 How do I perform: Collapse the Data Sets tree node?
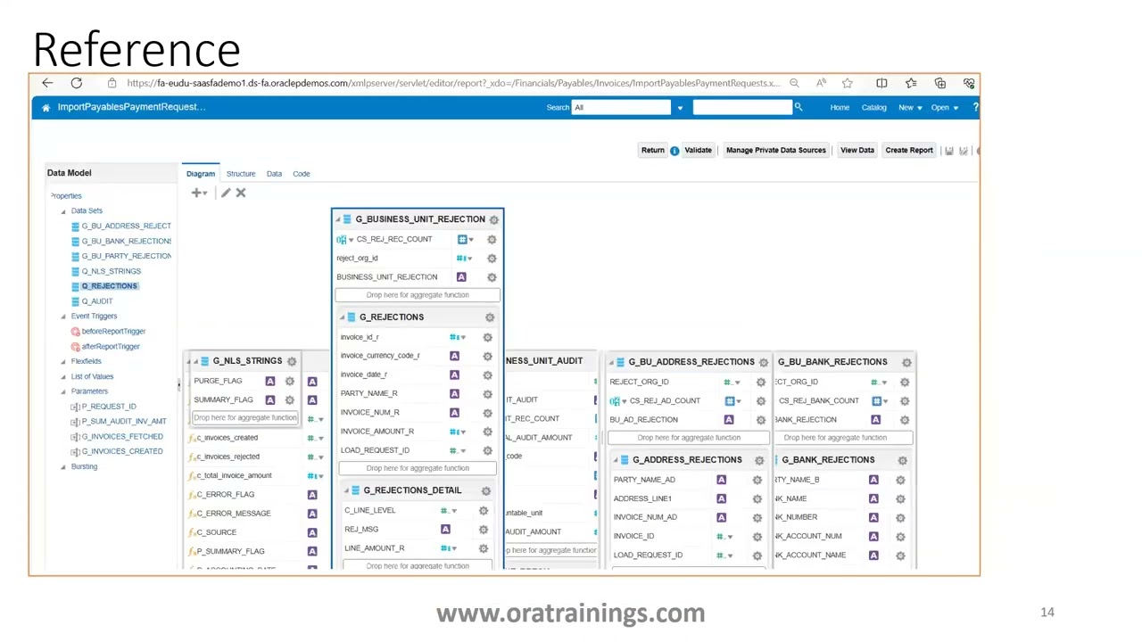(63, 211)
